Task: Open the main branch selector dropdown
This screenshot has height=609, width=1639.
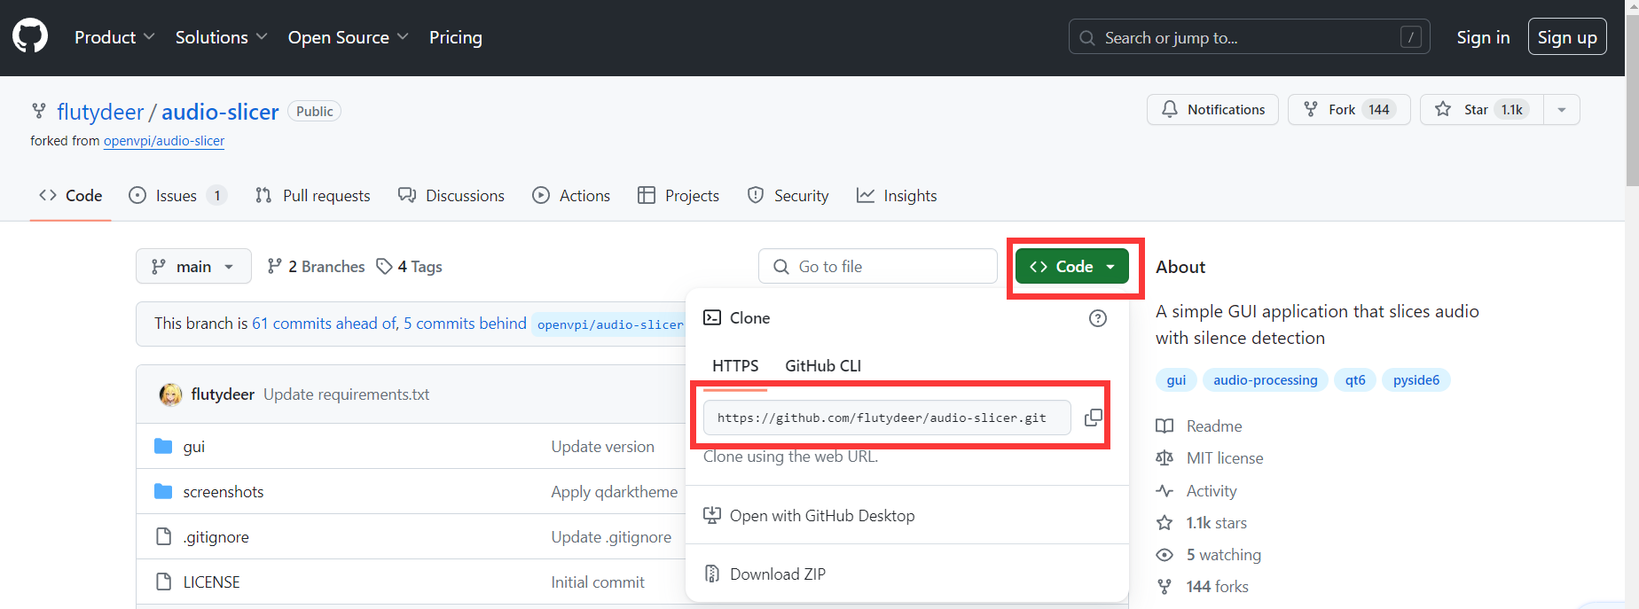Action: (x=193, y=266)
